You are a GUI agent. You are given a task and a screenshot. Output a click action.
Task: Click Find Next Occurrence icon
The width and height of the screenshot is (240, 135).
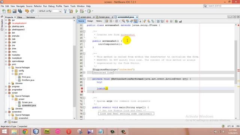pos(132,21)
